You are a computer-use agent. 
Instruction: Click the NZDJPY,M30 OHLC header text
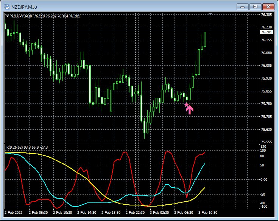tap(45, 16)
